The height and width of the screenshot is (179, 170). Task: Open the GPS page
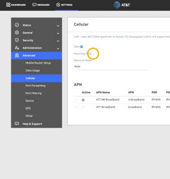coord(28,108)
